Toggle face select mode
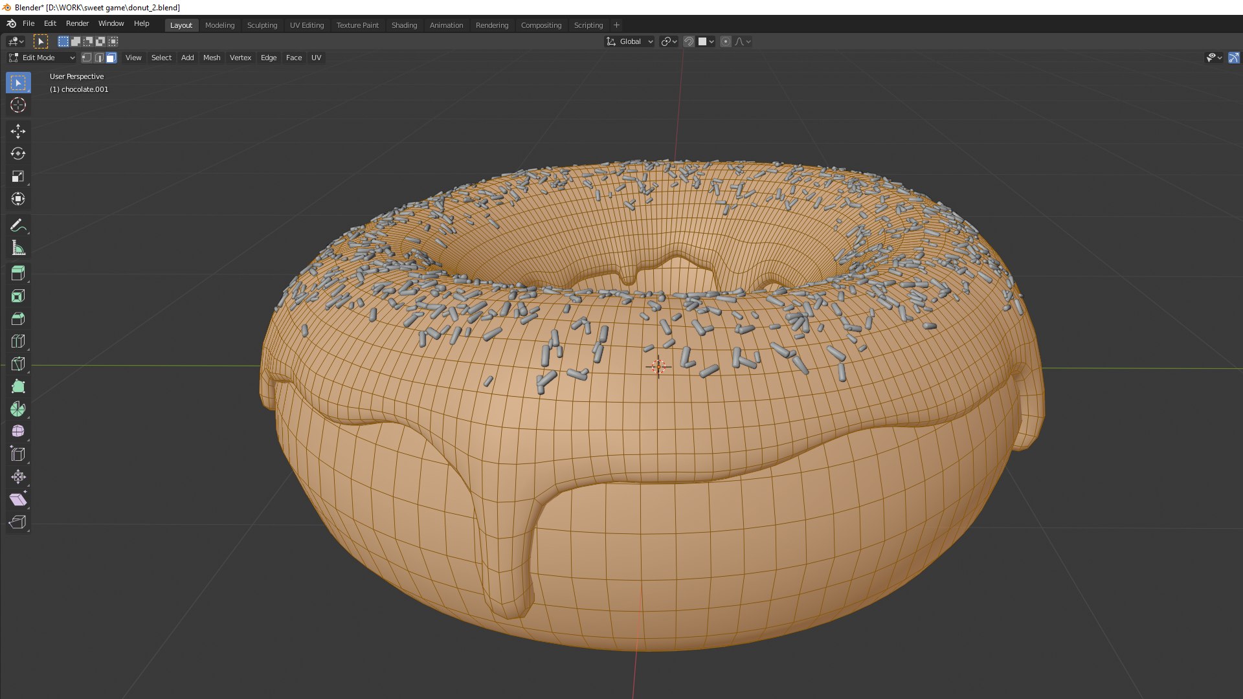Screen dimensions: 1243x699 [111, 58]
